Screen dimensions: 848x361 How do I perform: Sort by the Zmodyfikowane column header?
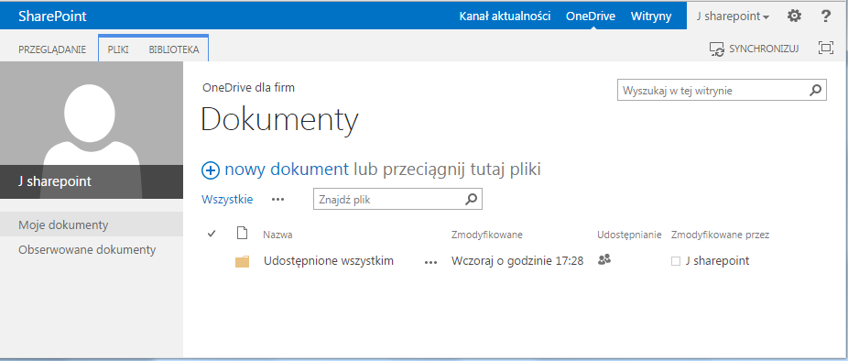tap(487, 235)
